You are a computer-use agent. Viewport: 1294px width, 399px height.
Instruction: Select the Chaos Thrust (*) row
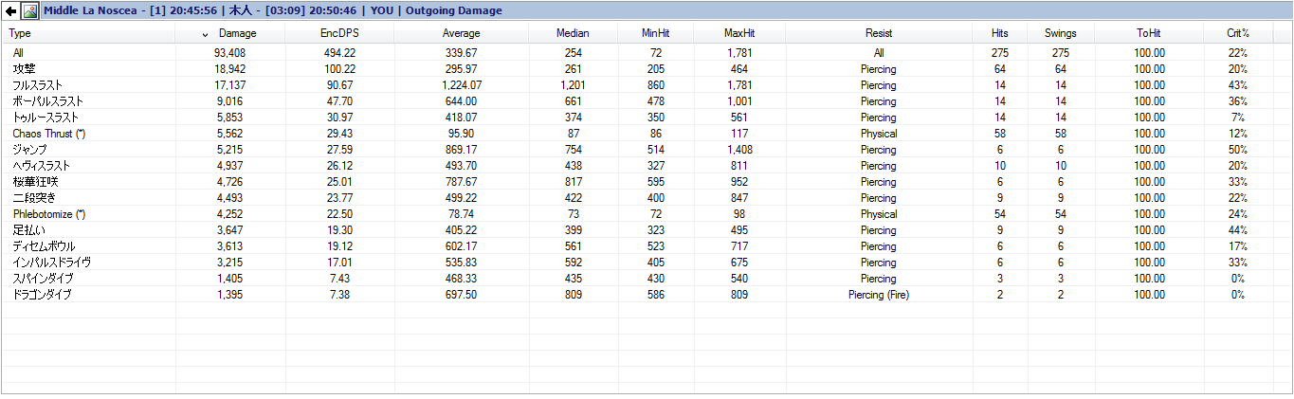click(x=48, y=134)
